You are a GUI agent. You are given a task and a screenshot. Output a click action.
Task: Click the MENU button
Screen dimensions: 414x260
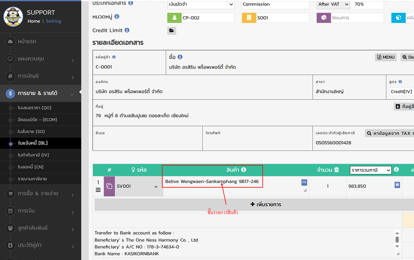click(x=385, y=57)
